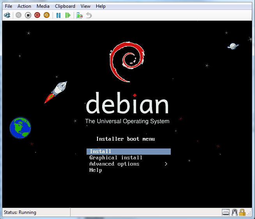Pause the virtual machine
The width and height of the screenshot is (255, 219).
point(58,16)
